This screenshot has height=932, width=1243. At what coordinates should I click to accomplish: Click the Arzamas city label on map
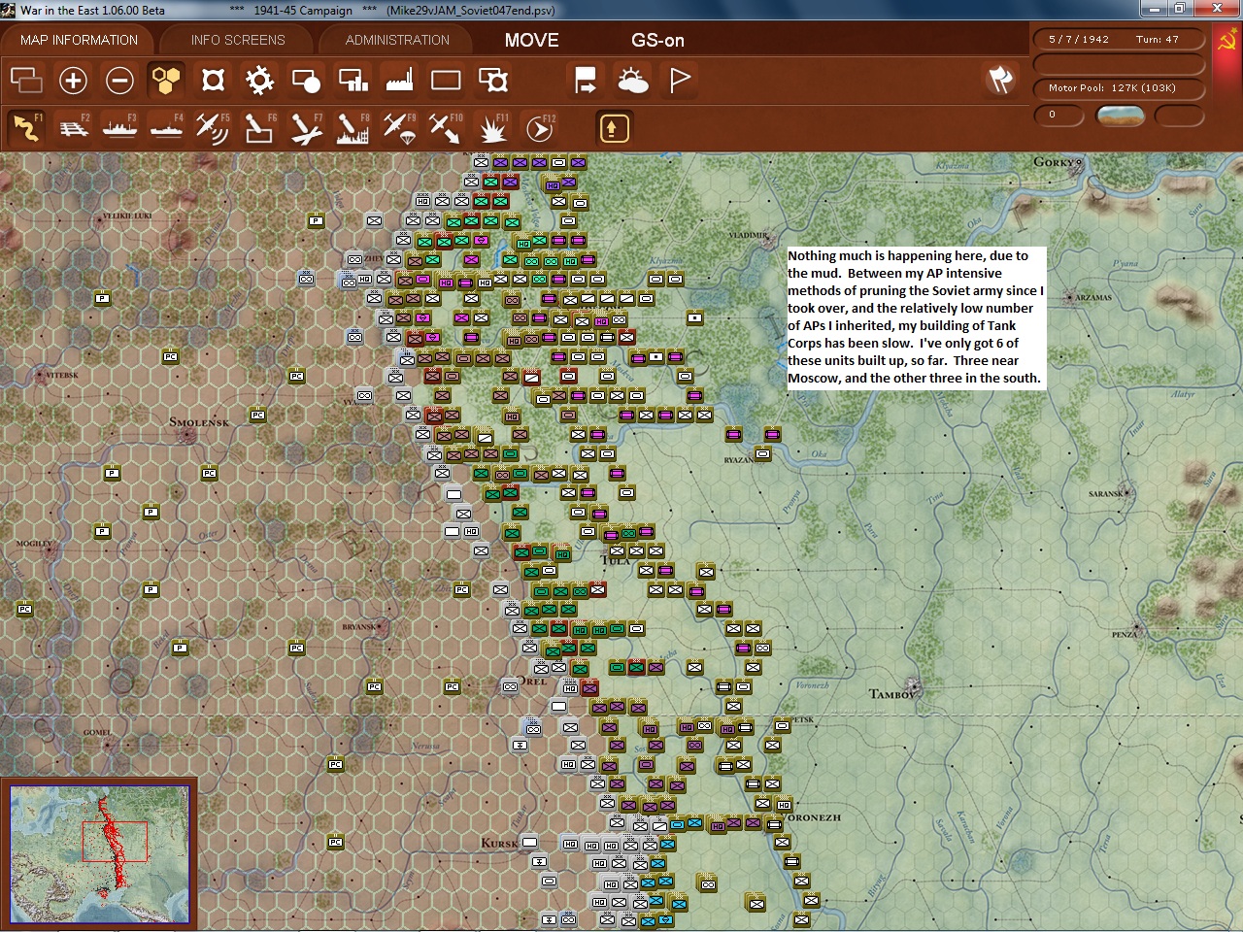[x=1093, y=298]
